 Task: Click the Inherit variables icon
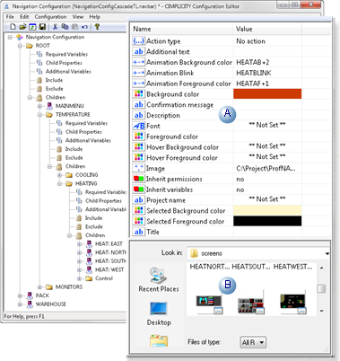[x=138, y=189]
